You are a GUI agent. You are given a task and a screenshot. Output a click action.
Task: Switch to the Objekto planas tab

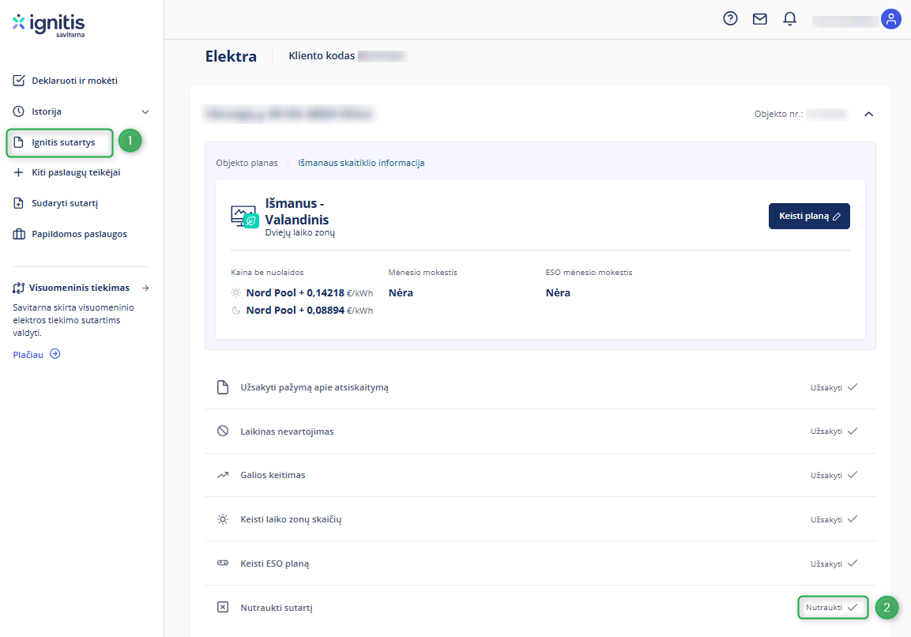pos(247,163)
